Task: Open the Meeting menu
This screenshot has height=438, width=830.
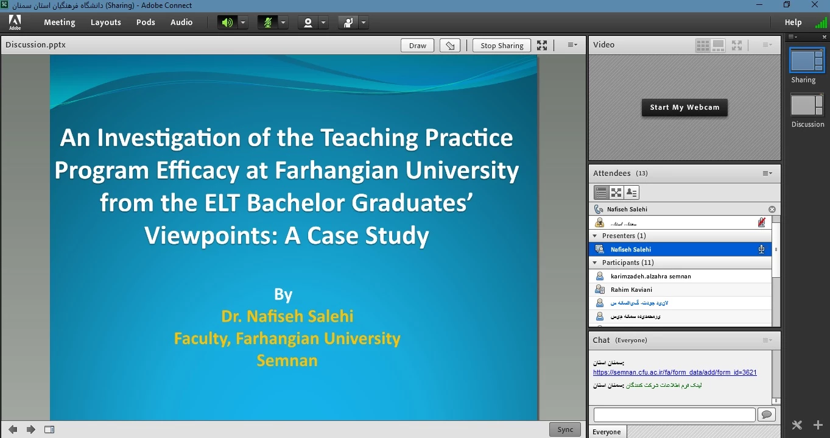Action: coord(59,23)
